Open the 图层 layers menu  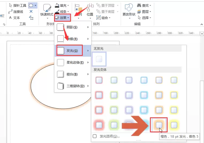coord(144,11)
